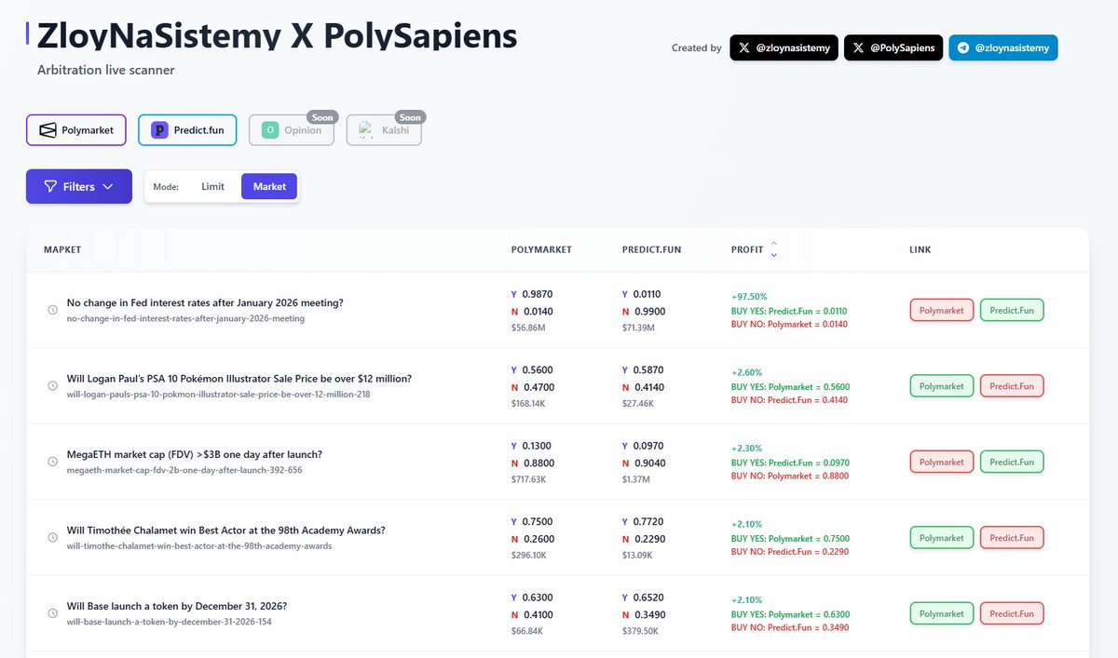Open the @zloynasistemy Telegram link
The height and width of the screenshot is (658, 1118).
(x=1003, y=47)
